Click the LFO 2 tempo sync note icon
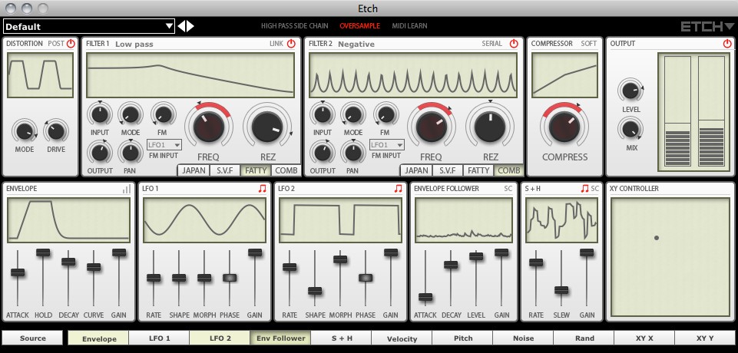This screenshot has width=738, height=353. coord(398,189)
